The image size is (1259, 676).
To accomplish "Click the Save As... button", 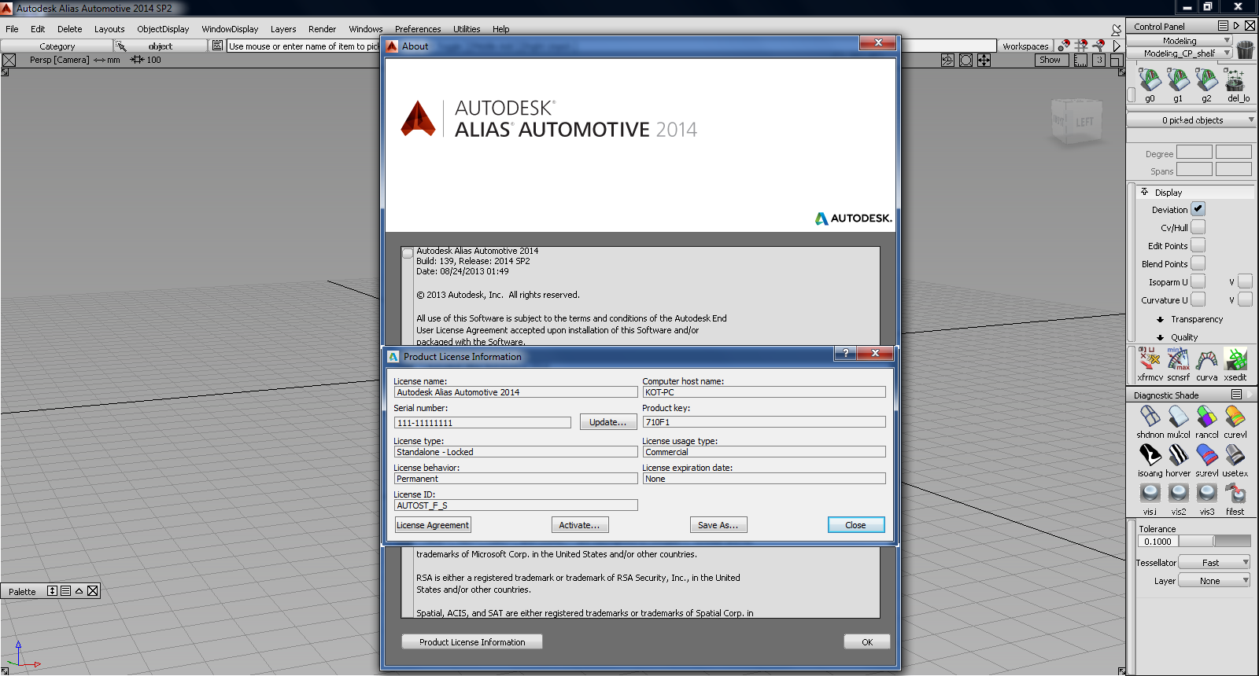I will [x=718, y=525].
